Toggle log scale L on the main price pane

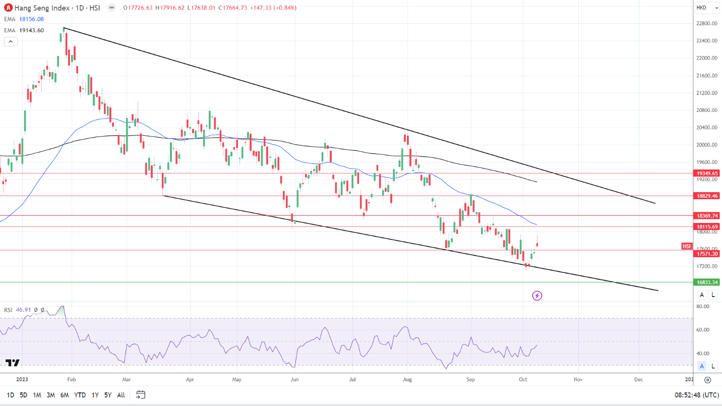[x=713, y=295]
